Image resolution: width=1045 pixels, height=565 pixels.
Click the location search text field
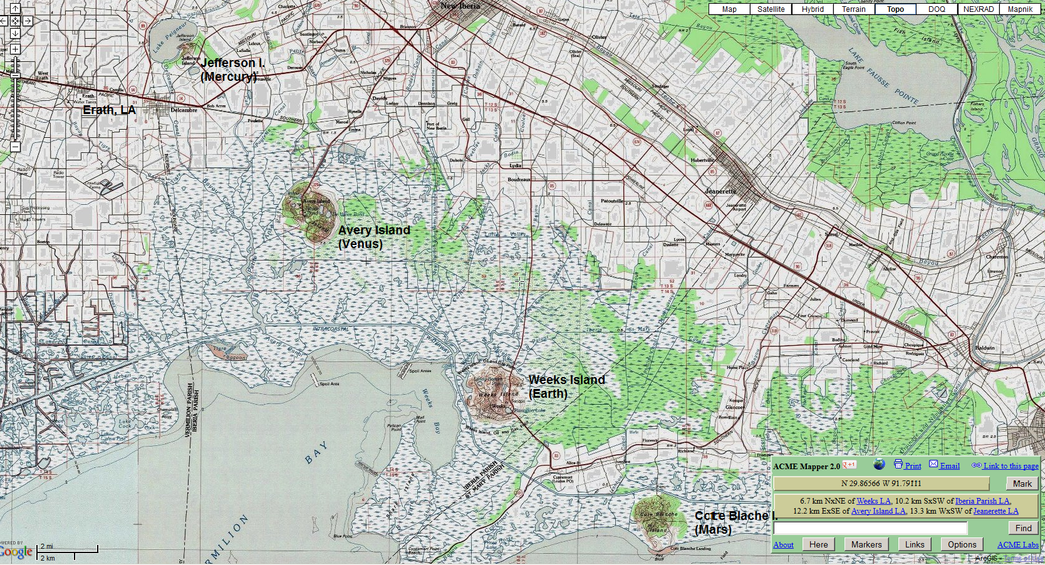(x=870, y=528)
